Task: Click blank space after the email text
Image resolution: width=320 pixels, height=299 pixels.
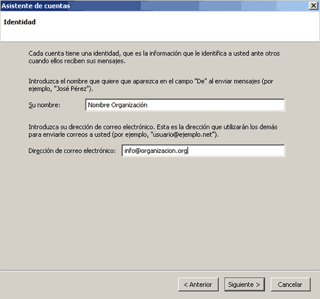Action: 236,150
